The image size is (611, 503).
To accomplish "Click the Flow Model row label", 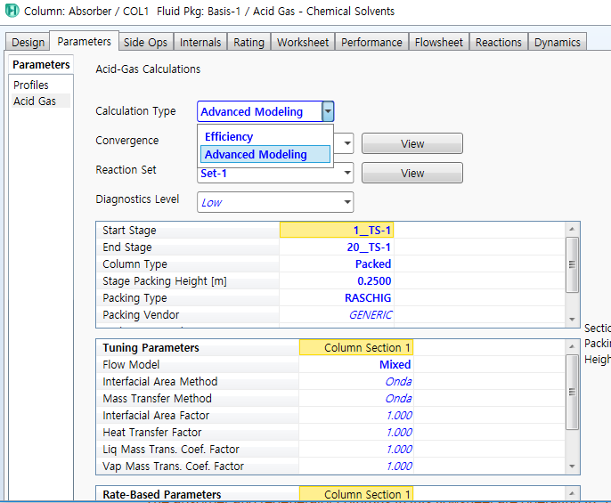I will click(x=131, y=365).
